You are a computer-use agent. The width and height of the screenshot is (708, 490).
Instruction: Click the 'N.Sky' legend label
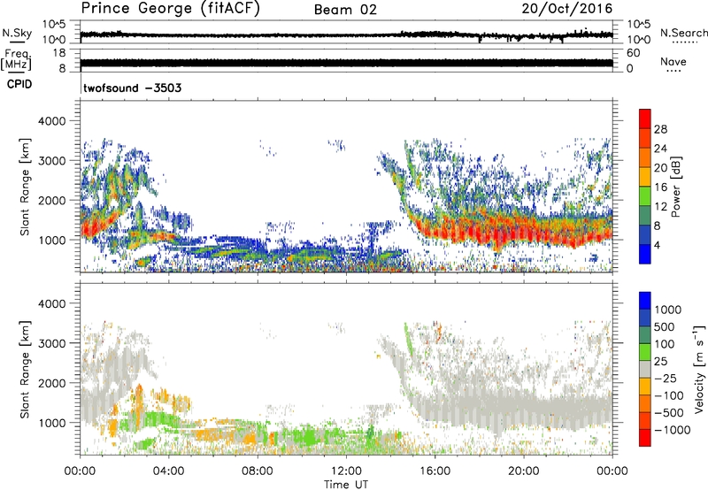point(17,33)
